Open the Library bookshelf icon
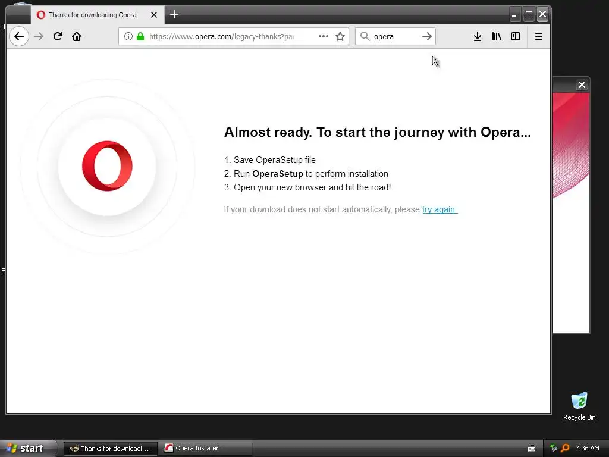Image resolution: width=609 pixels, height=457 pixels. (497, 36)
